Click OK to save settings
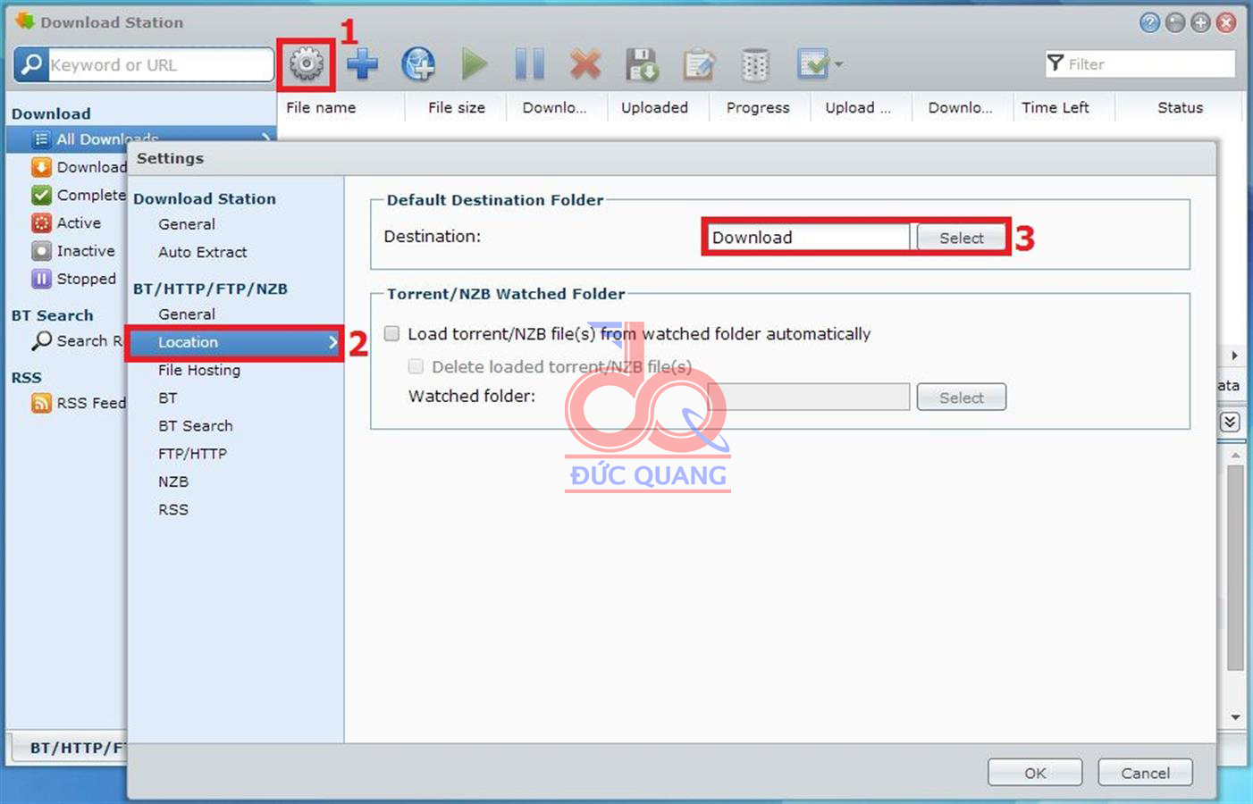Screen dimensions: 1253x804 click(1035, 773)
